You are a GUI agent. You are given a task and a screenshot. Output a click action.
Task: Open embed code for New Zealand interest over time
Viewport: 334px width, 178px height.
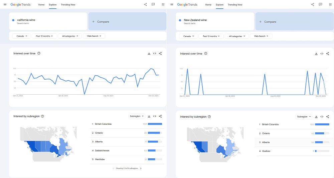tap(322, 54)
